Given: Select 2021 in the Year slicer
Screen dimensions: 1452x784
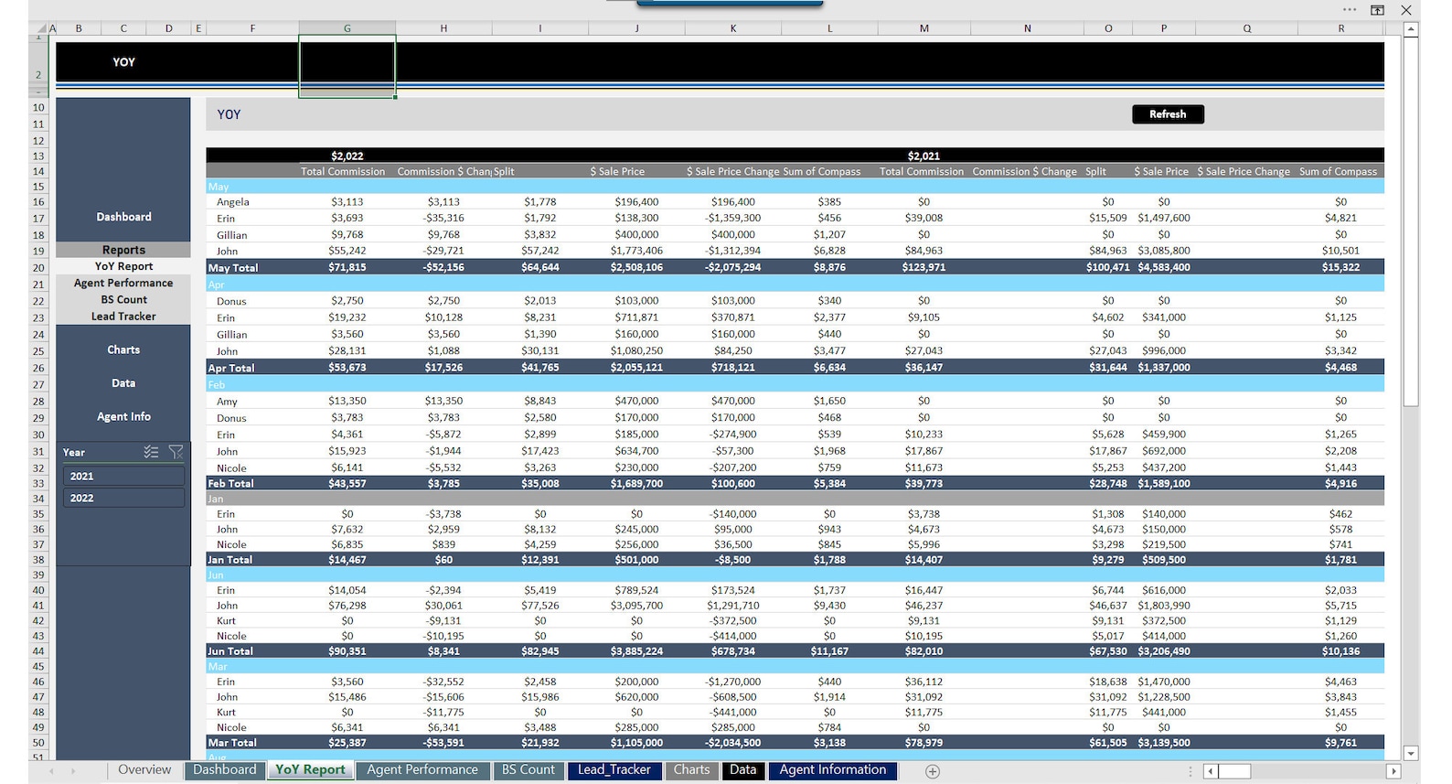Looking at the screenshot, I should tap(123, 476).
